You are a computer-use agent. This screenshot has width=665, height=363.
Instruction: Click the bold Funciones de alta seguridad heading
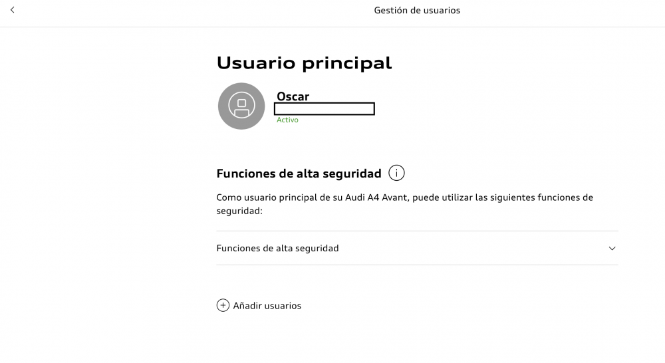point(299,174)
